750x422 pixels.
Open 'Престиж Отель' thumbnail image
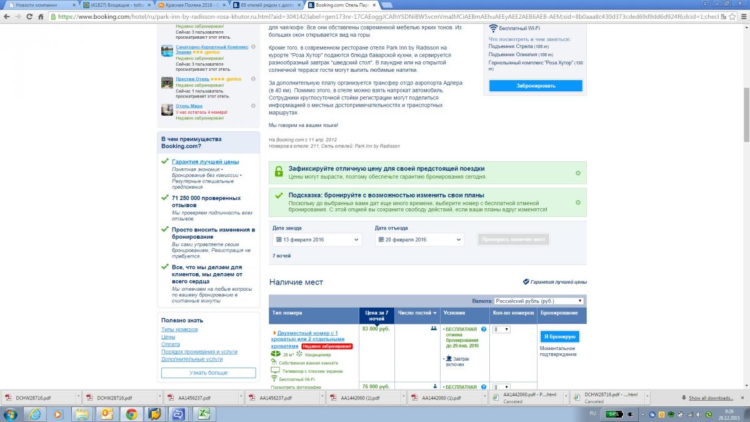coord(167,83)
